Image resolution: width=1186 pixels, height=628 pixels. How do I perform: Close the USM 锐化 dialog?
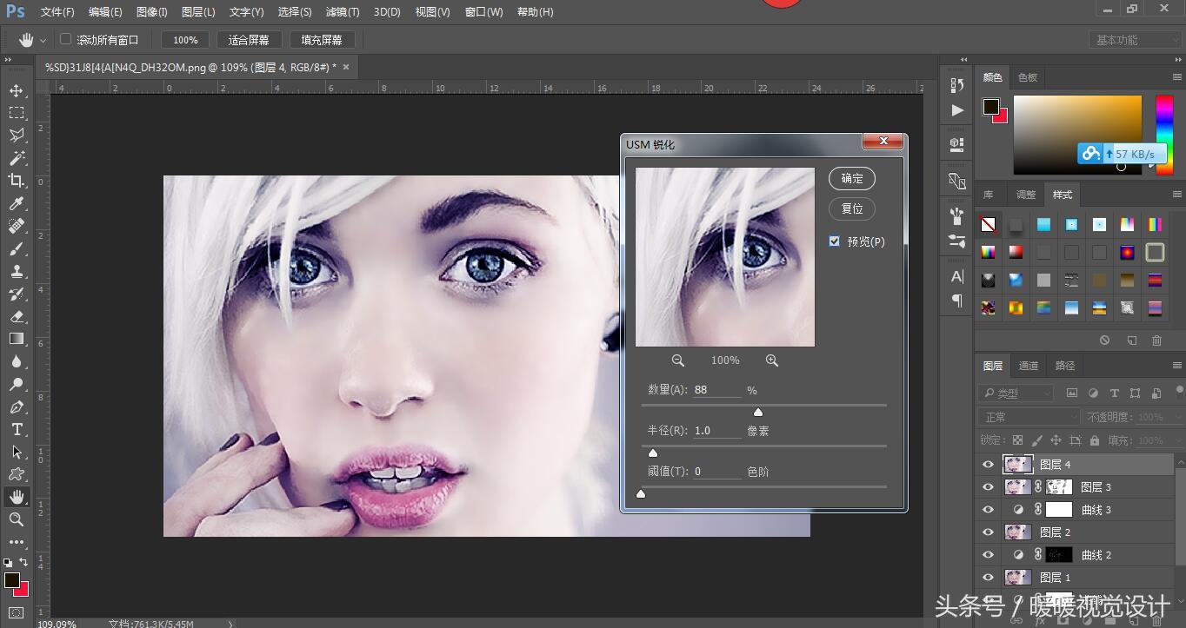pos(883,141)
